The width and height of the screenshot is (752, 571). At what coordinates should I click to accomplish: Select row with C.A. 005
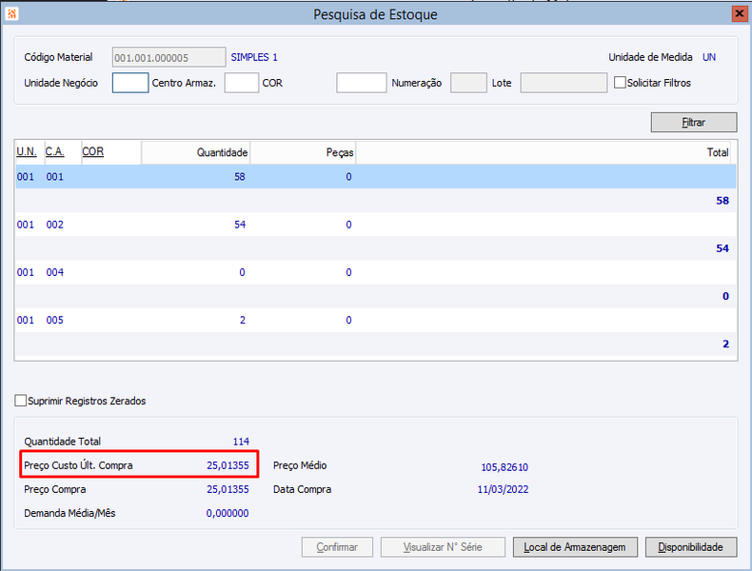tap(376, 320)
